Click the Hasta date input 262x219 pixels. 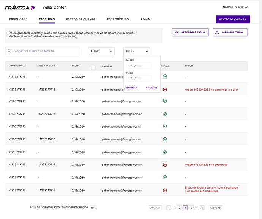tap(139, 78)
